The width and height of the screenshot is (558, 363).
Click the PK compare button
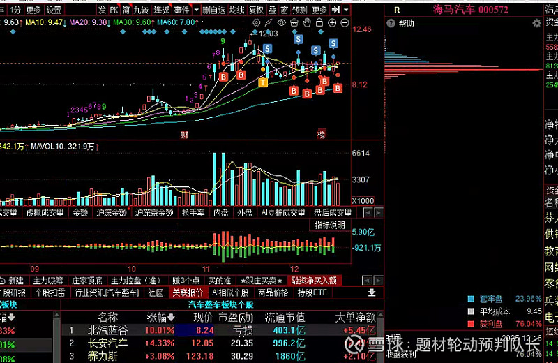click(114, 10)
